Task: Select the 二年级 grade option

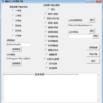Action: [13, 15]
